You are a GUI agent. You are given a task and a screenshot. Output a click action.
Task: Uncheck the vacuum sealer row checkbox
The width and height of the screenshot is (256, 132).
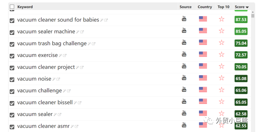click(x=12, y=115)
